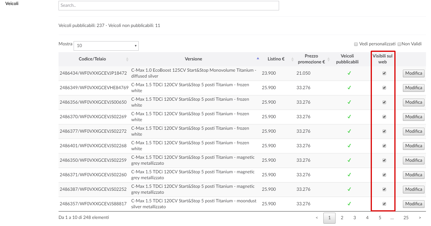431x226 pixels.
Task: Toggle web visibility for vehicle 2486350
Action: point(384,160)
